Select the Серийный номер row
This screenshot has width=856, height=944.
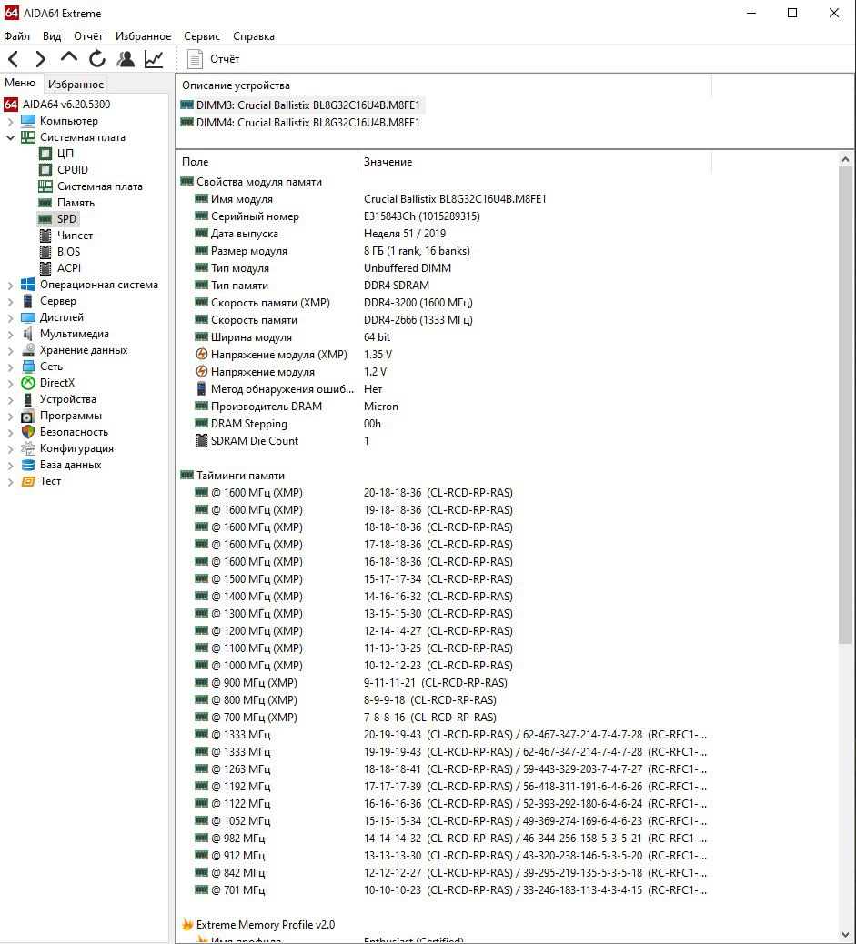[446, 216]
